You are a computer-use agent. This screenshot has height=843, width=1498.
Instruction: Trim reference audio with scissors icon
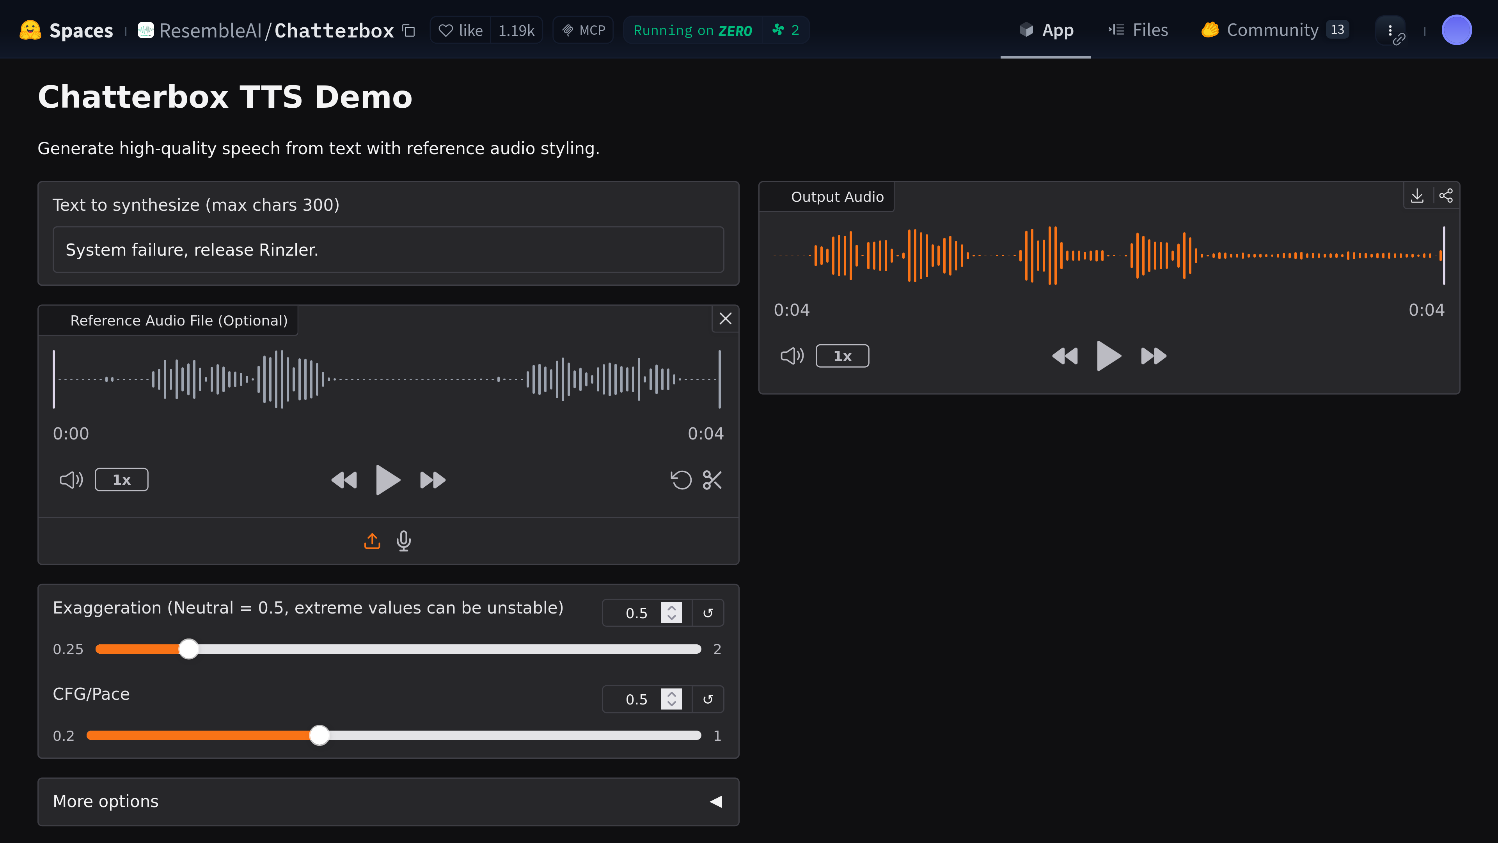point(712,480)
